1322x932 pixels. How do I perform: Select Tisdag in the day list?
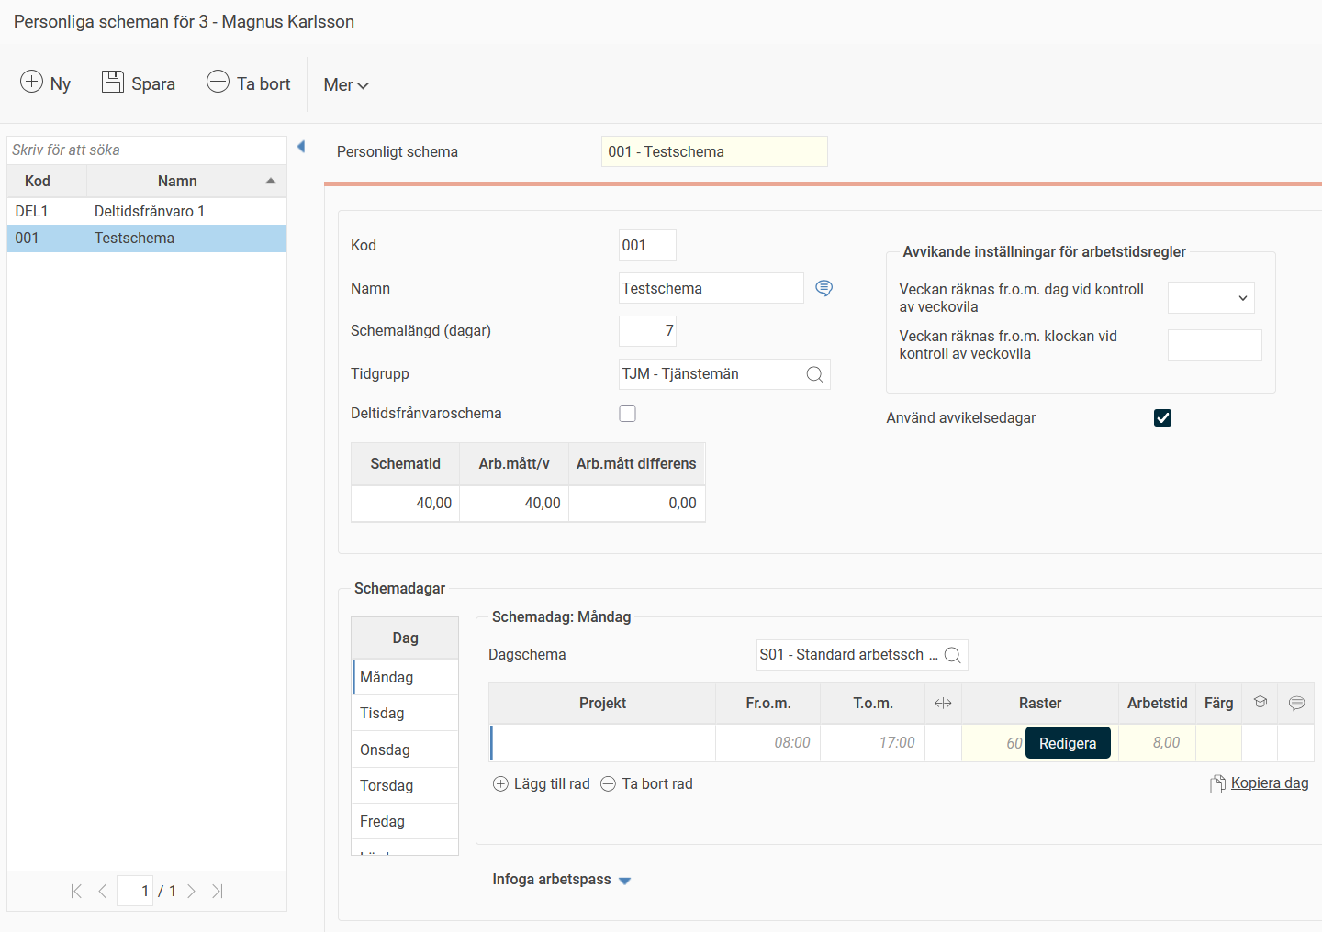405,713
